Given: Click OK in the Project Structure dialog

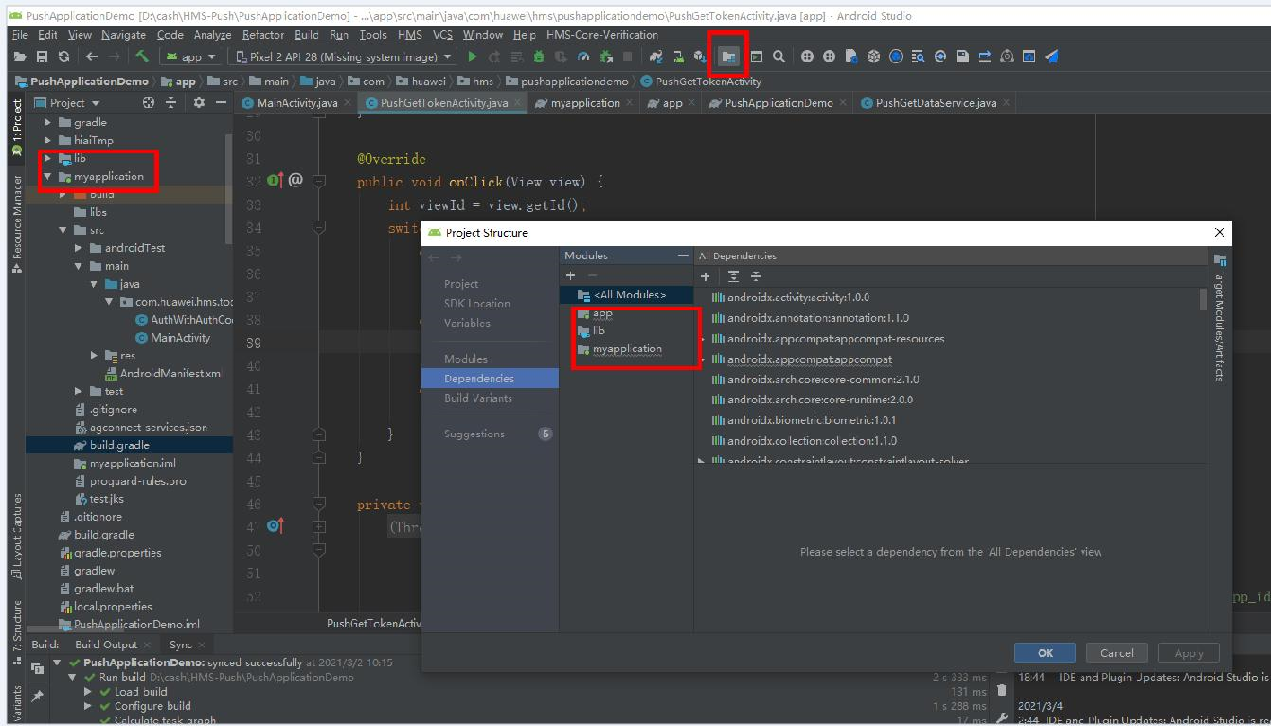Looking at the screenshot, I should click(1045, 652).
